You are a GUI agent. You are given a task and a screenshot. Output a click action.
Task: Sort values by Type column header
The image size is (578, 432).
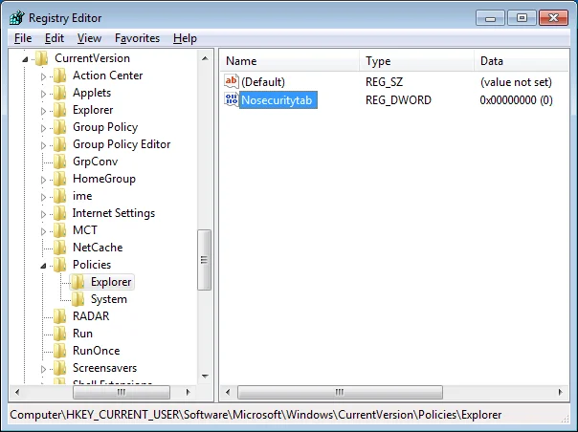click(x=417, y=61)
